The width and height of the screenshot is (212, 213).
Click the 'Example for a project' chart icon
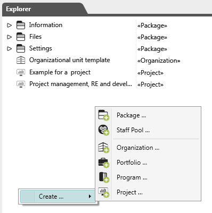[x=21, y=72]
